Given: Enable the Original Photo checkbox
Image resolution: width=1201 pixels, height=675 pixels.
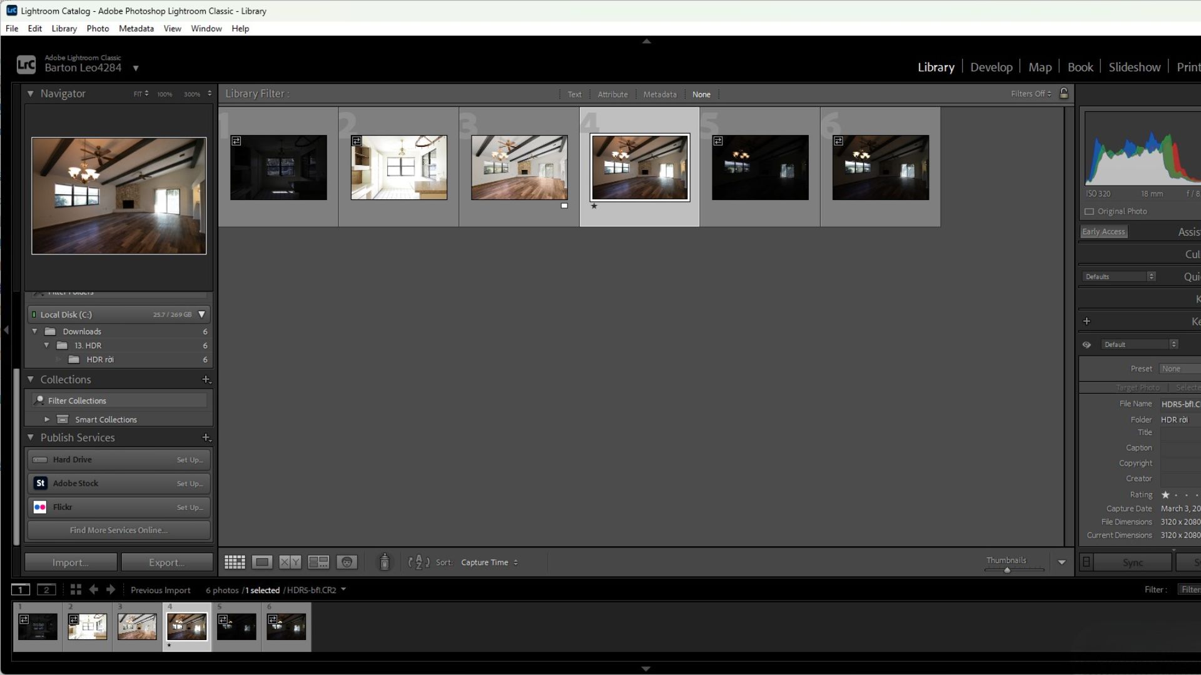Looking at the screenshot, I should [x=1089, y=212].
